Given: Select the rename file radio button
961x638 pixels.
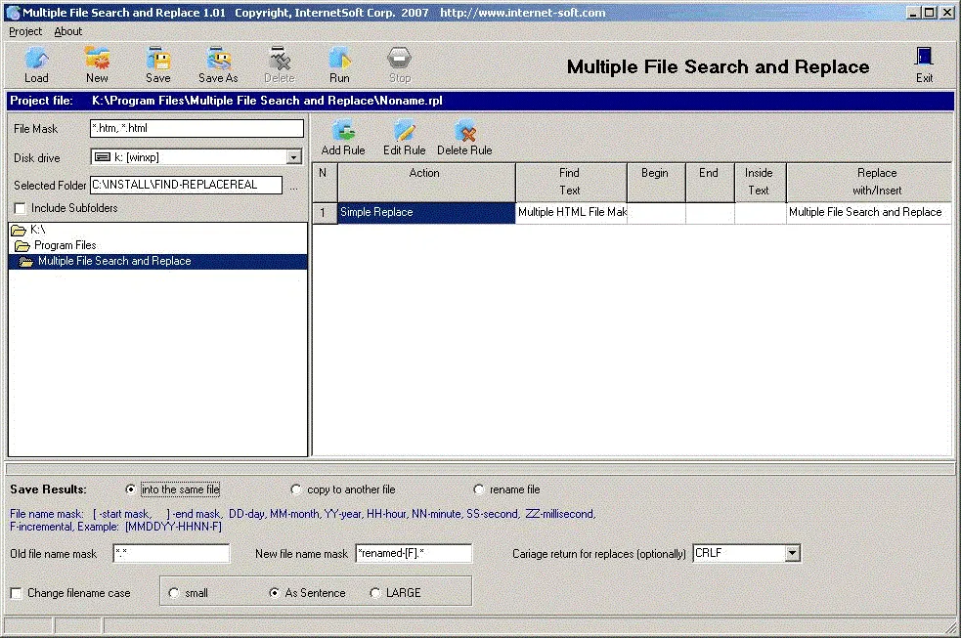Looking at the screenshot, I should point(478,489).
